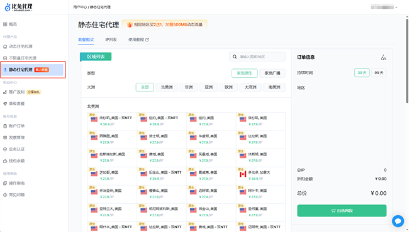Screen dimensions: 409x232
Task: Click the external-link icon next to 使用教程
Action: 147,40
